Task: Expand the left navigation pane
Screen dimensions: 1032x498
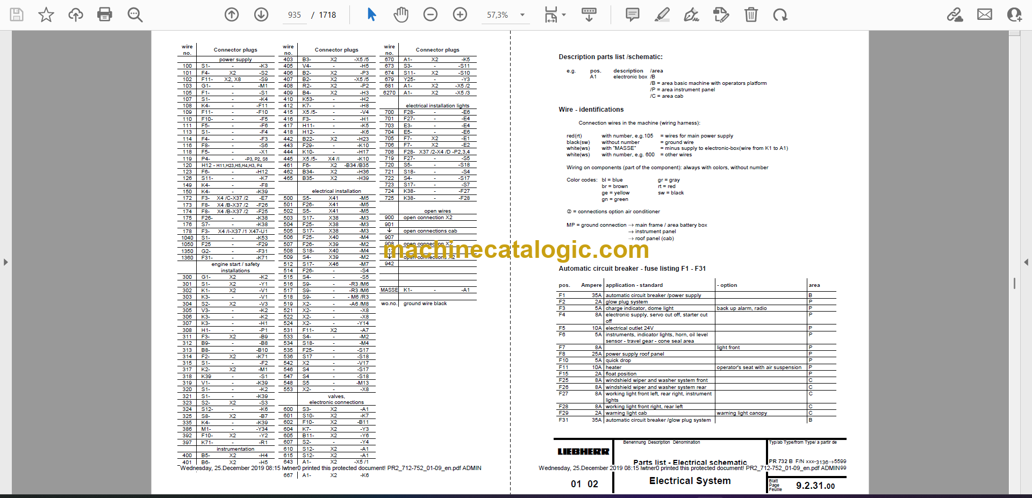Action: 5,262
